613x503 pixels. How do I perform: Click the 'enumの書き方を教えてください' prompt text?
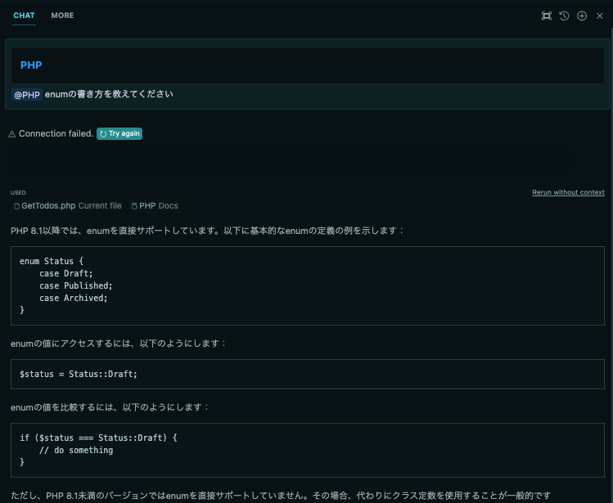point(109,94)
